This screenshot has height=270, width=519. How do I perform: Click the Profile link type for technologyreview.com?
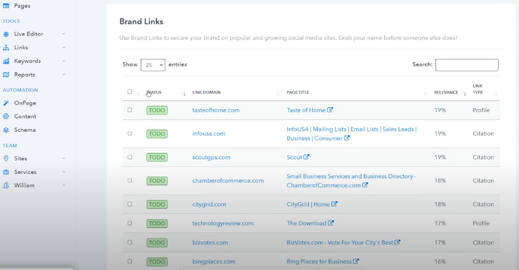coord(481,223)
